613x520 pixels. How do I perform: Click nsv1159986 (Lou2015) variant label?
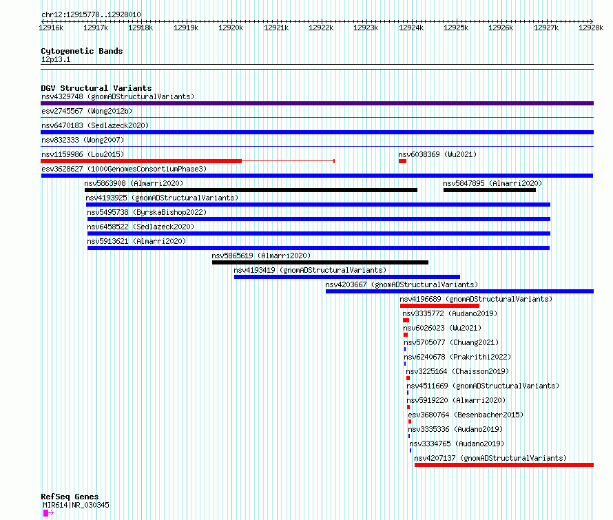click(x=83, y=154)
